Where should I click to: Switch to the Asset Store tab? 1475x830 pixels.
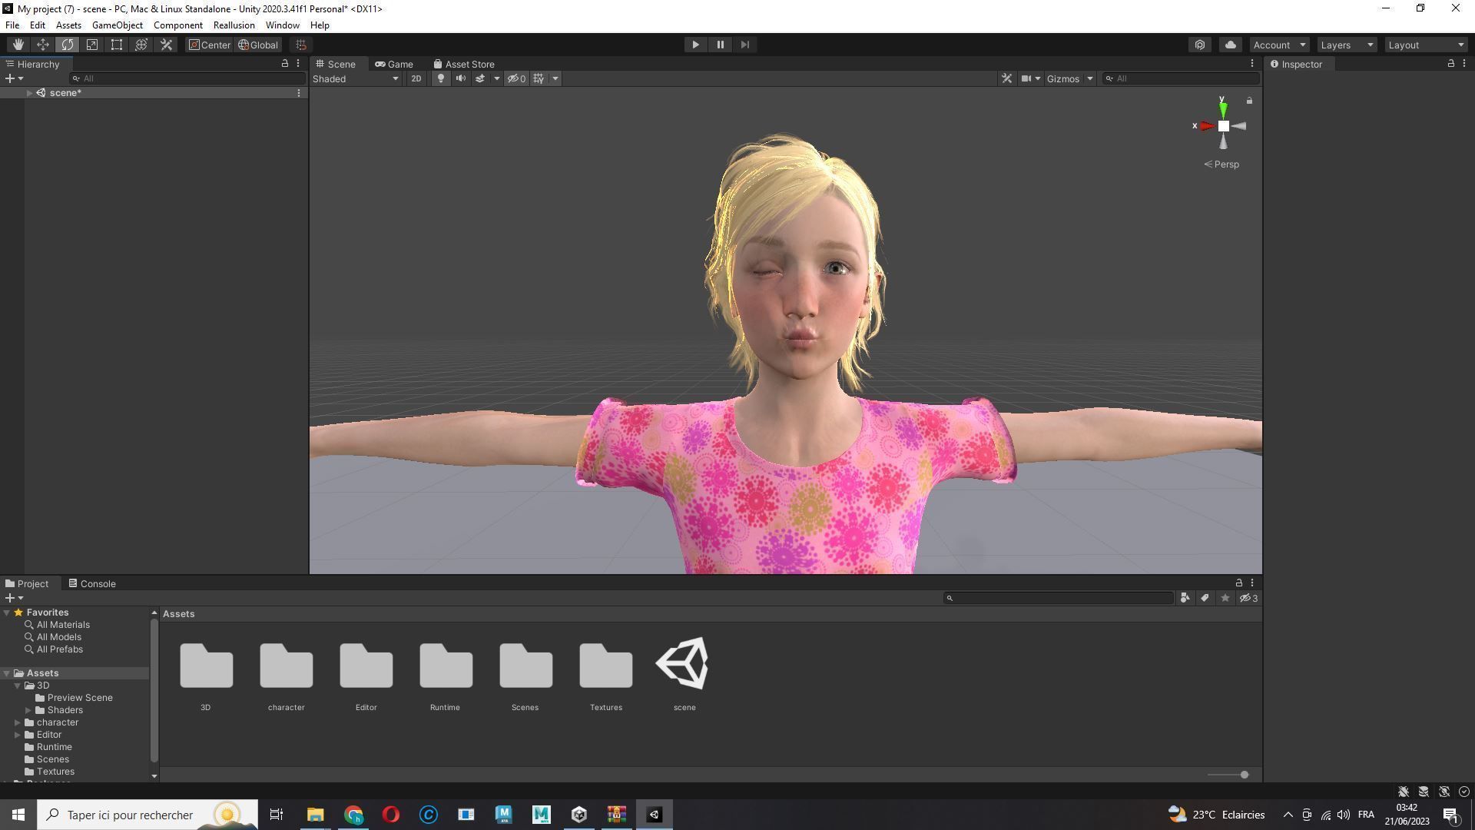pos(464,65)
